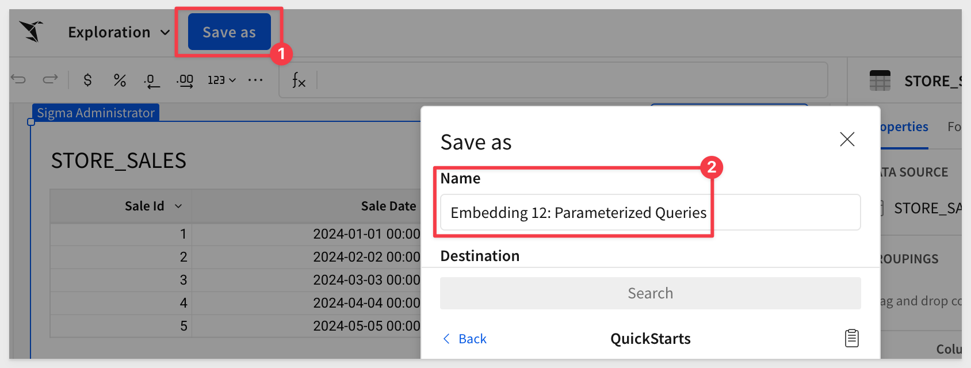Close the Save as dialog
971x368 pixels.
tap(847, 139)
